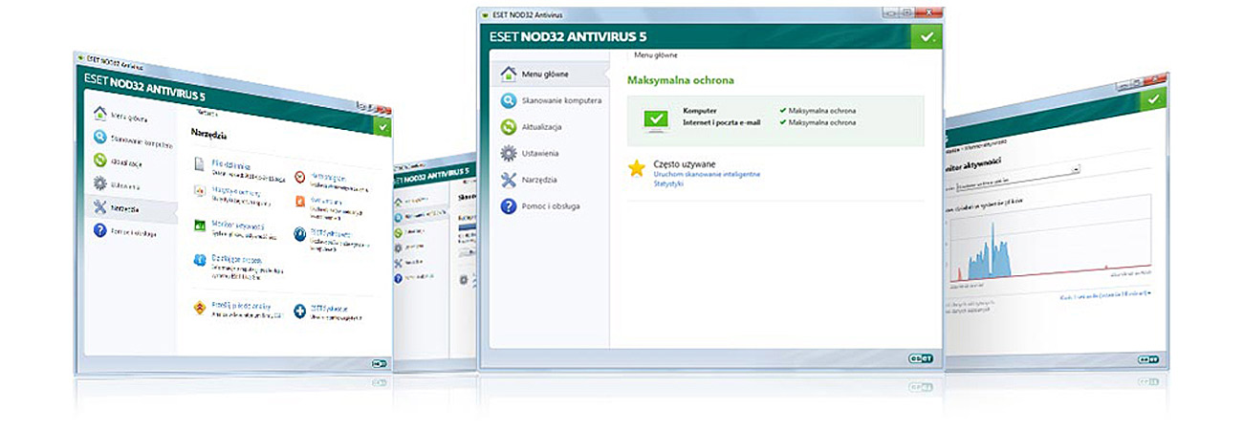Click the Maksymalna ochrona heading

tap(680, 80)
